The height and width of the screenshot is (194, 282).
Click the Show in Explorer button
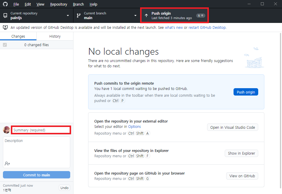241,153
